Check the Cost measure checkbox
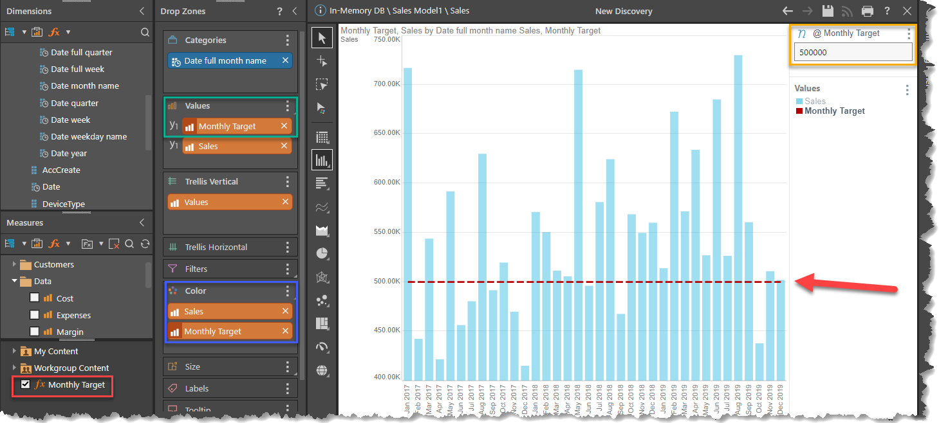This screenshot has height=423, width=939. (35, 298)
